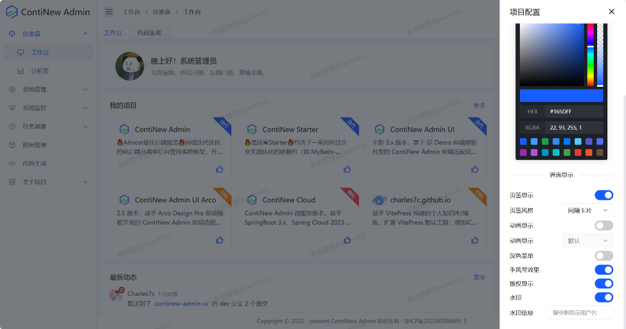This screenshot has height=329, width=626.
Task: Pick a shade in the saturation gradient area
Action: point(552,55)
